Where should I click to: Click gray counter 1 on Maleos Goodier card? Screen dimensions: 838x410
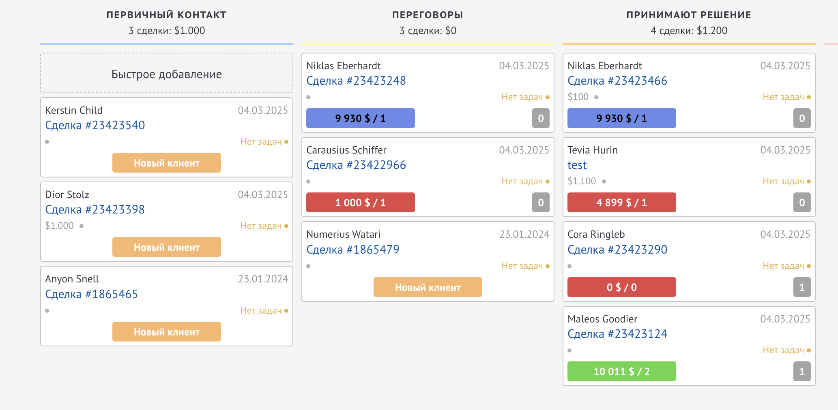801,372
